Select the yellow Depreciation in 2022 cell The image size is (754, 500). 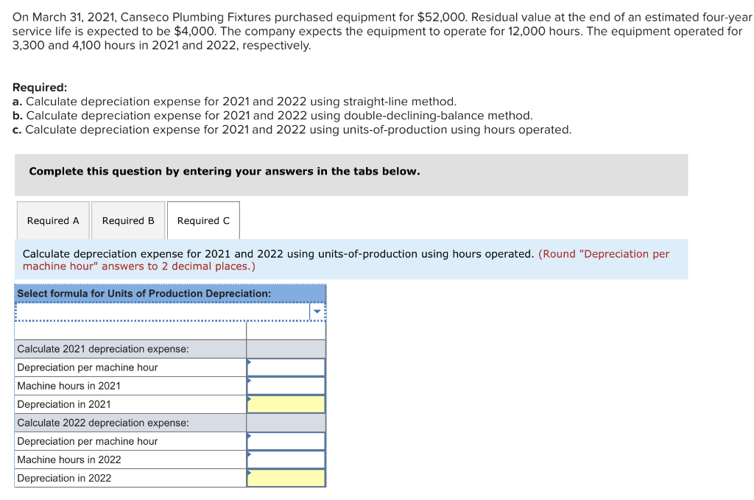(286, 478)
